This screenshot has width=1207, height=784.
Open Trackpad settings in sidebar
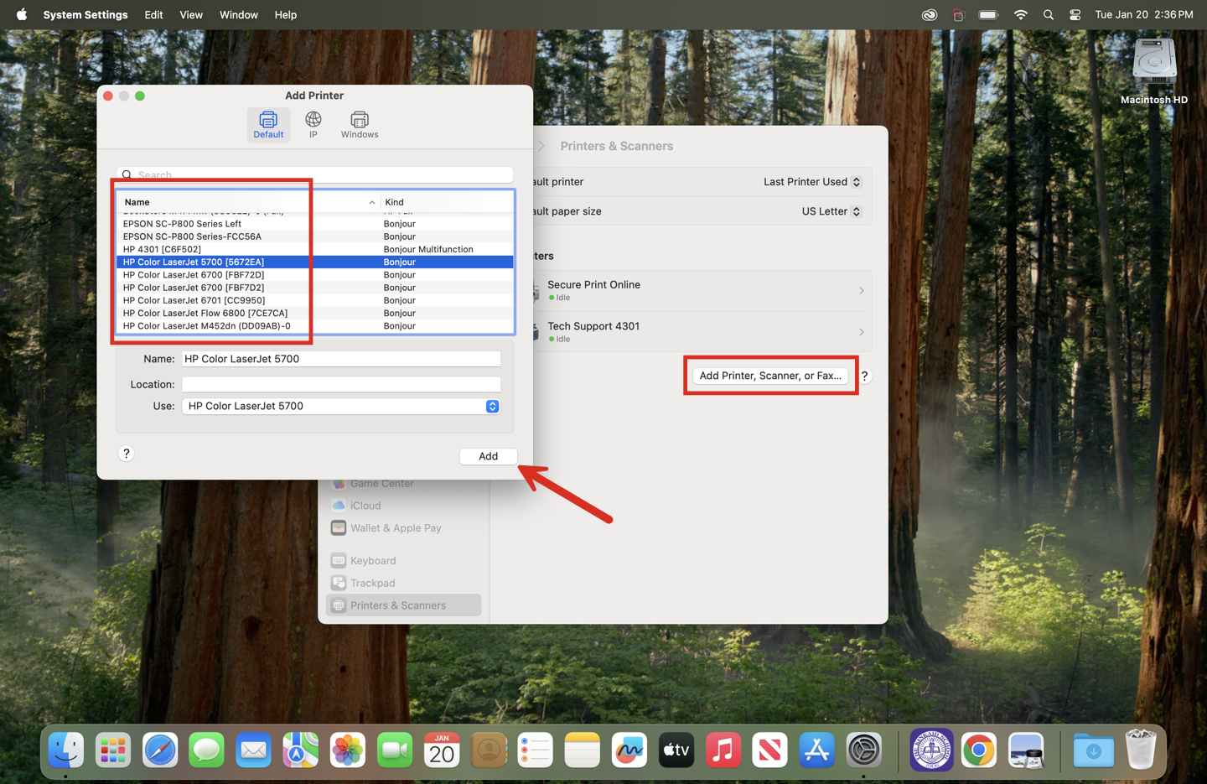[x=403, y=583]
